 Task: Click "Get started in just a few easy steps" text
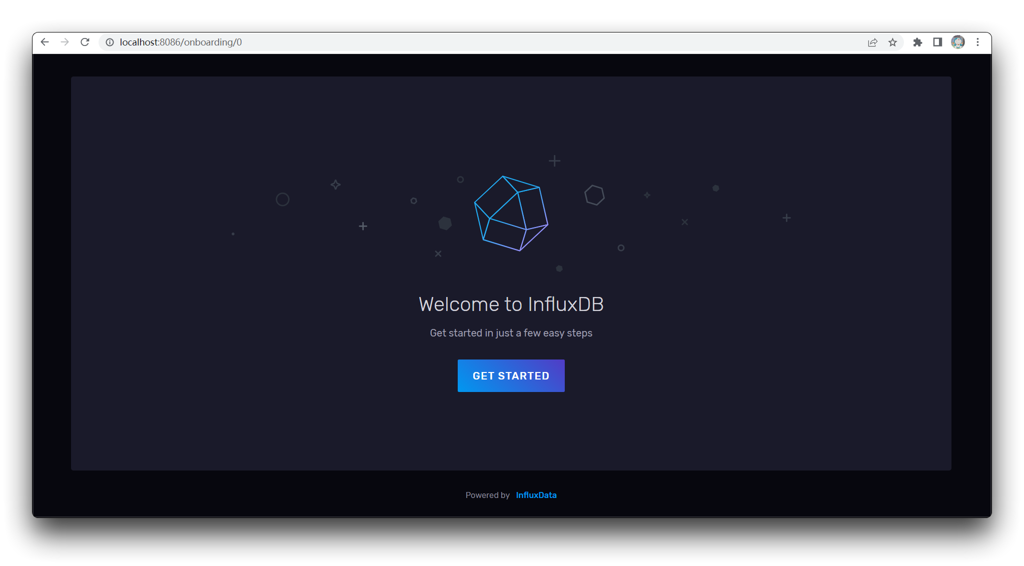(511, 333)
